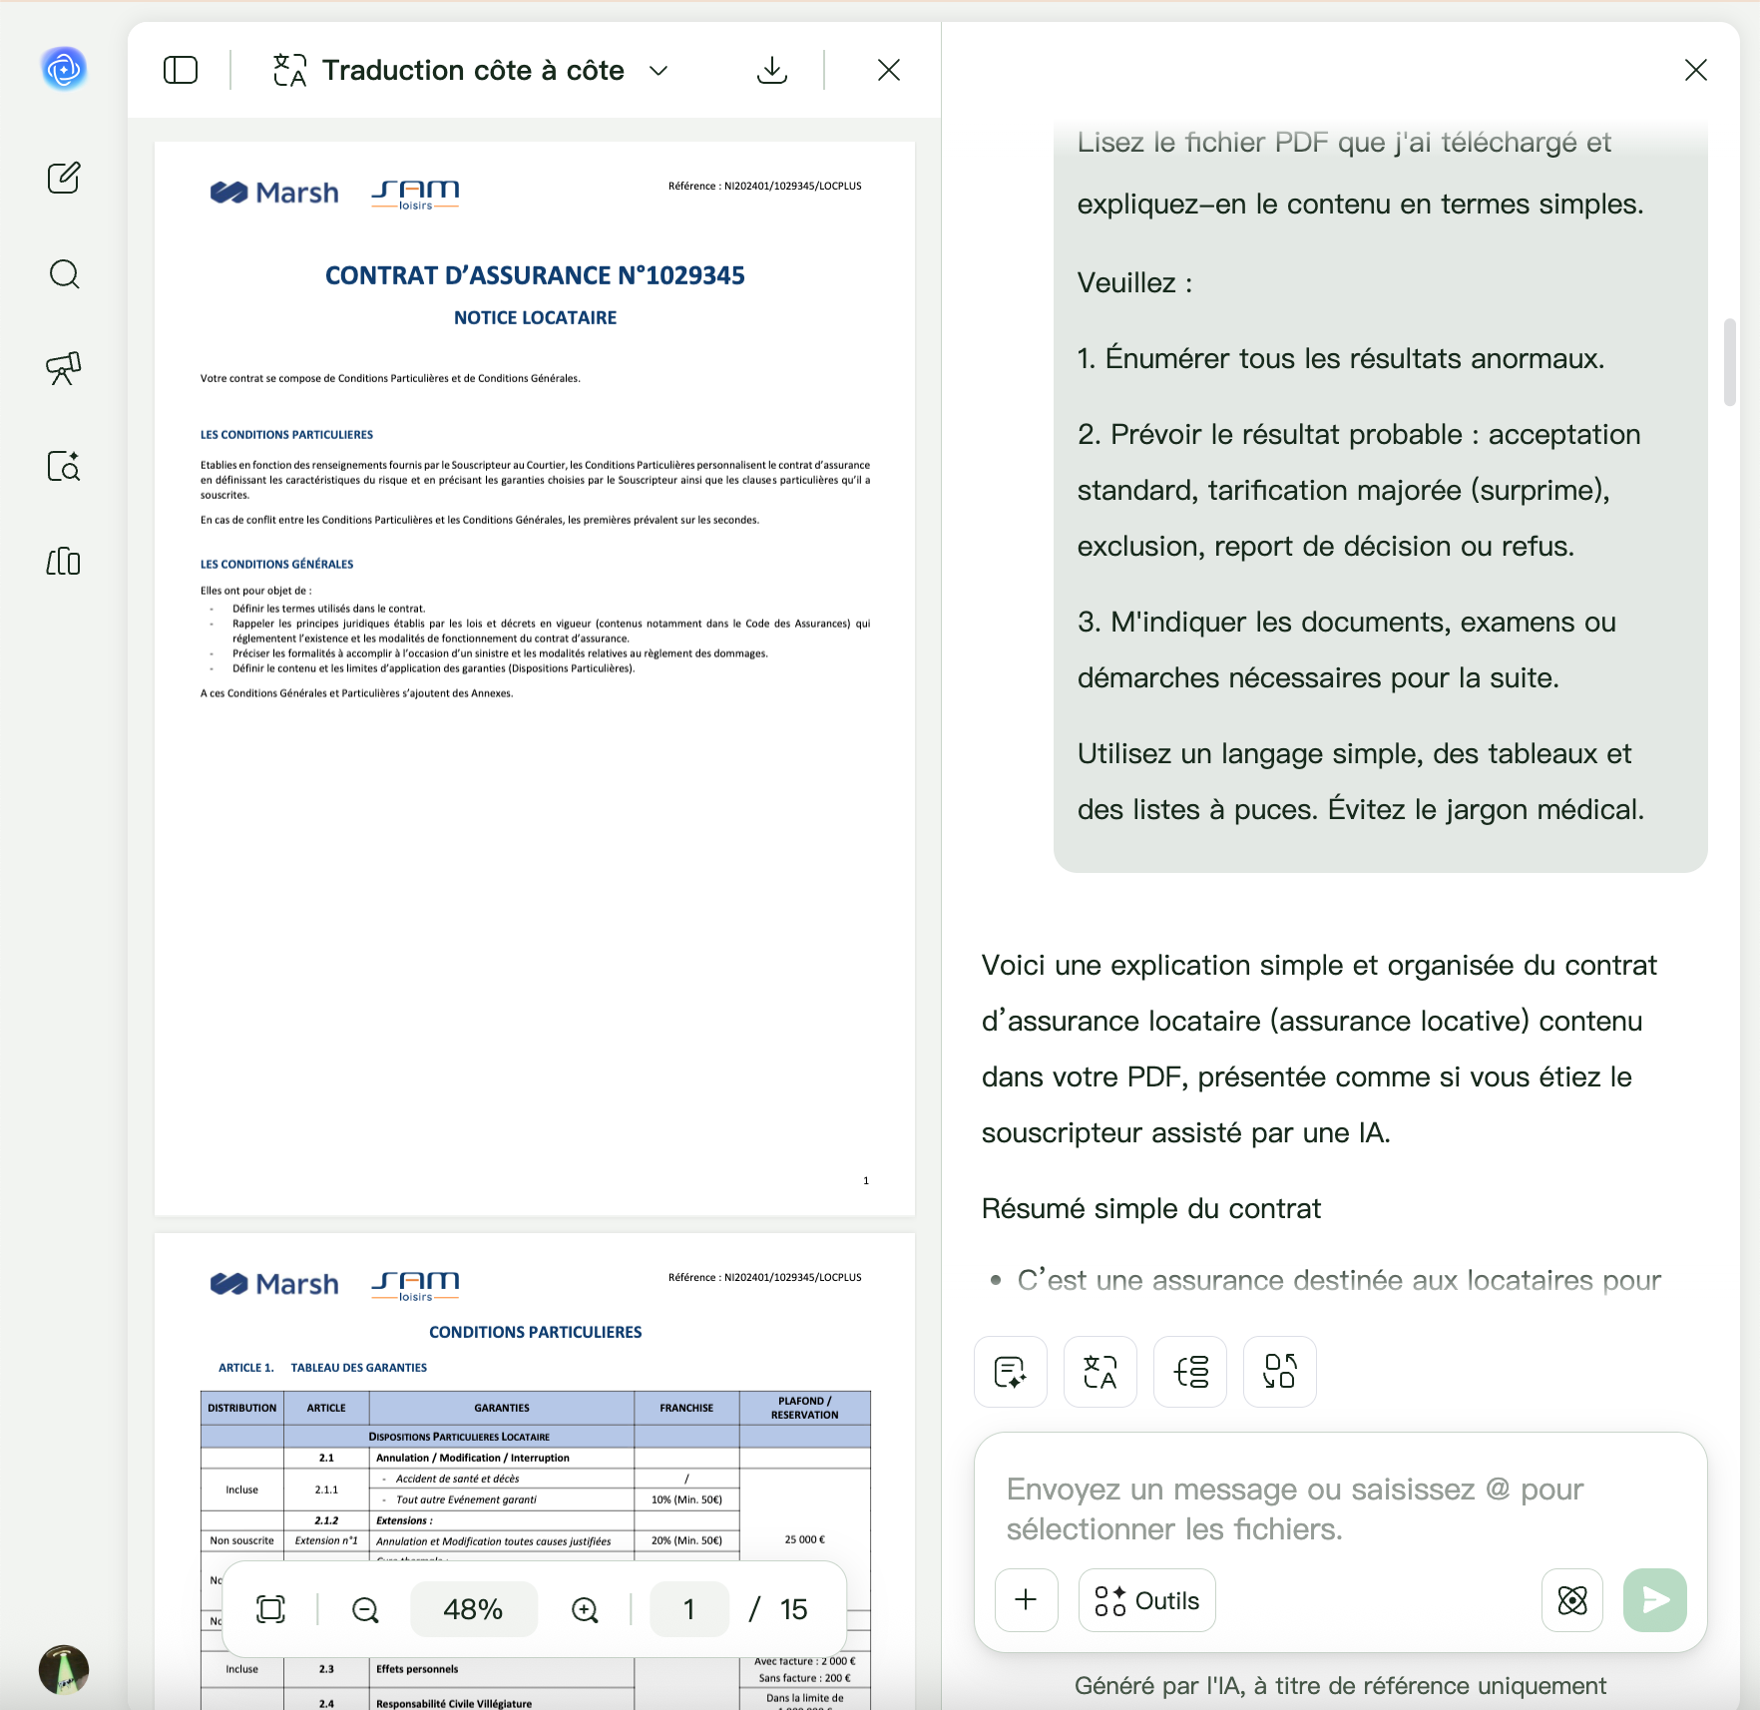Viewport: 1760px width, 1710px height.
Task: Click the message input field
Action: 1340,1508
